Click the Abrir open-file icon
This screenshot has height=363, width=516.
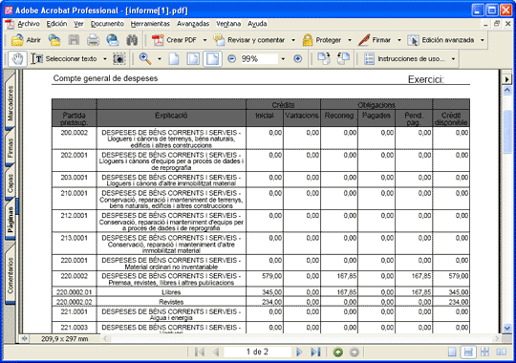(x=17, y=40)
